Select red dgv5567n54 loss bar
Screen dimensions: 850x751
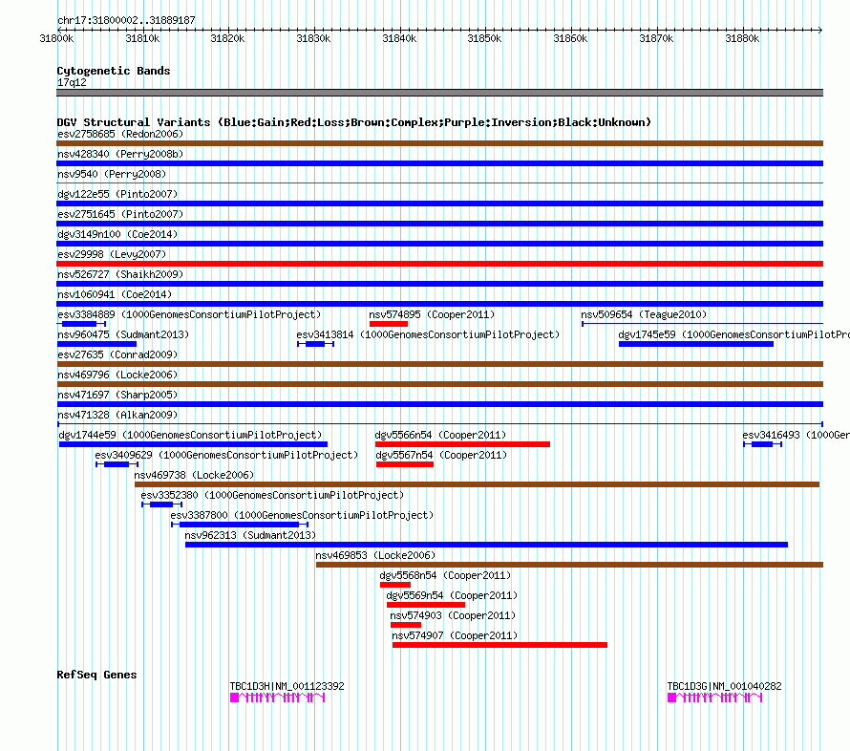405,464
